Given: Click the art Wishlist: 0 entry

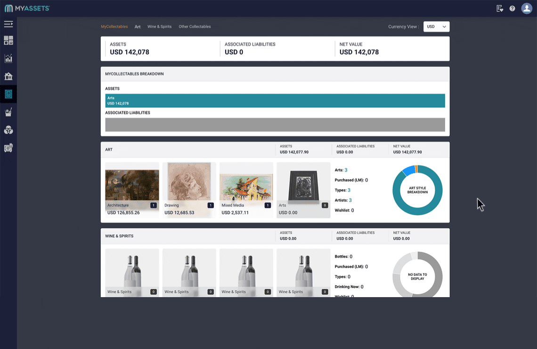Looking at the screenshot, I should coord(344,210).
